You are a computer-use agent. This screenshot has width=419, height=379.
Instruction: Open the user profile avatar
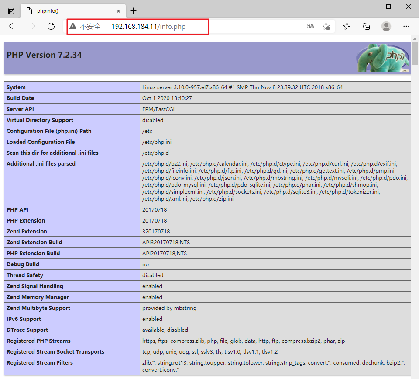point(386,26)
